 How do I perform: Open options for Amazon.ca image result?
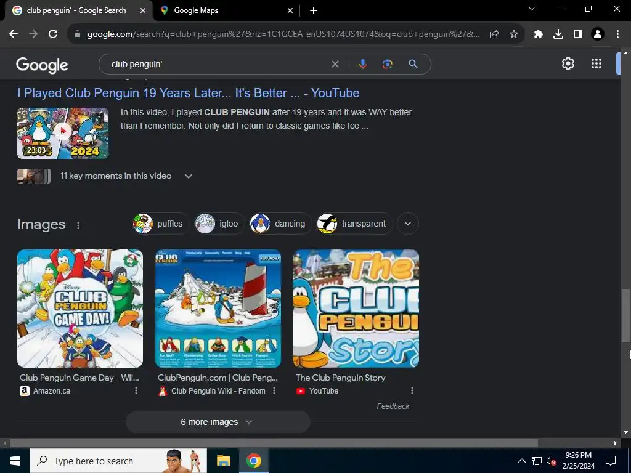click(x=136, y=390)
